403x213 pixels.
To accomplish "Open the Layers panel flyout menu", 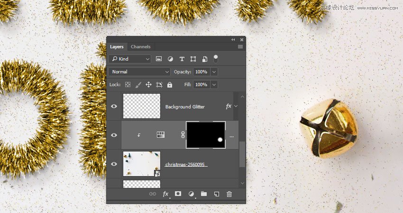I will pos(240,47).
